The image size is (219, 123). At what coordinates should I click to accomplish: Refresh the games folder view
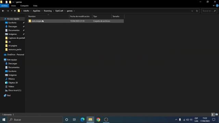tap(197, 11)
